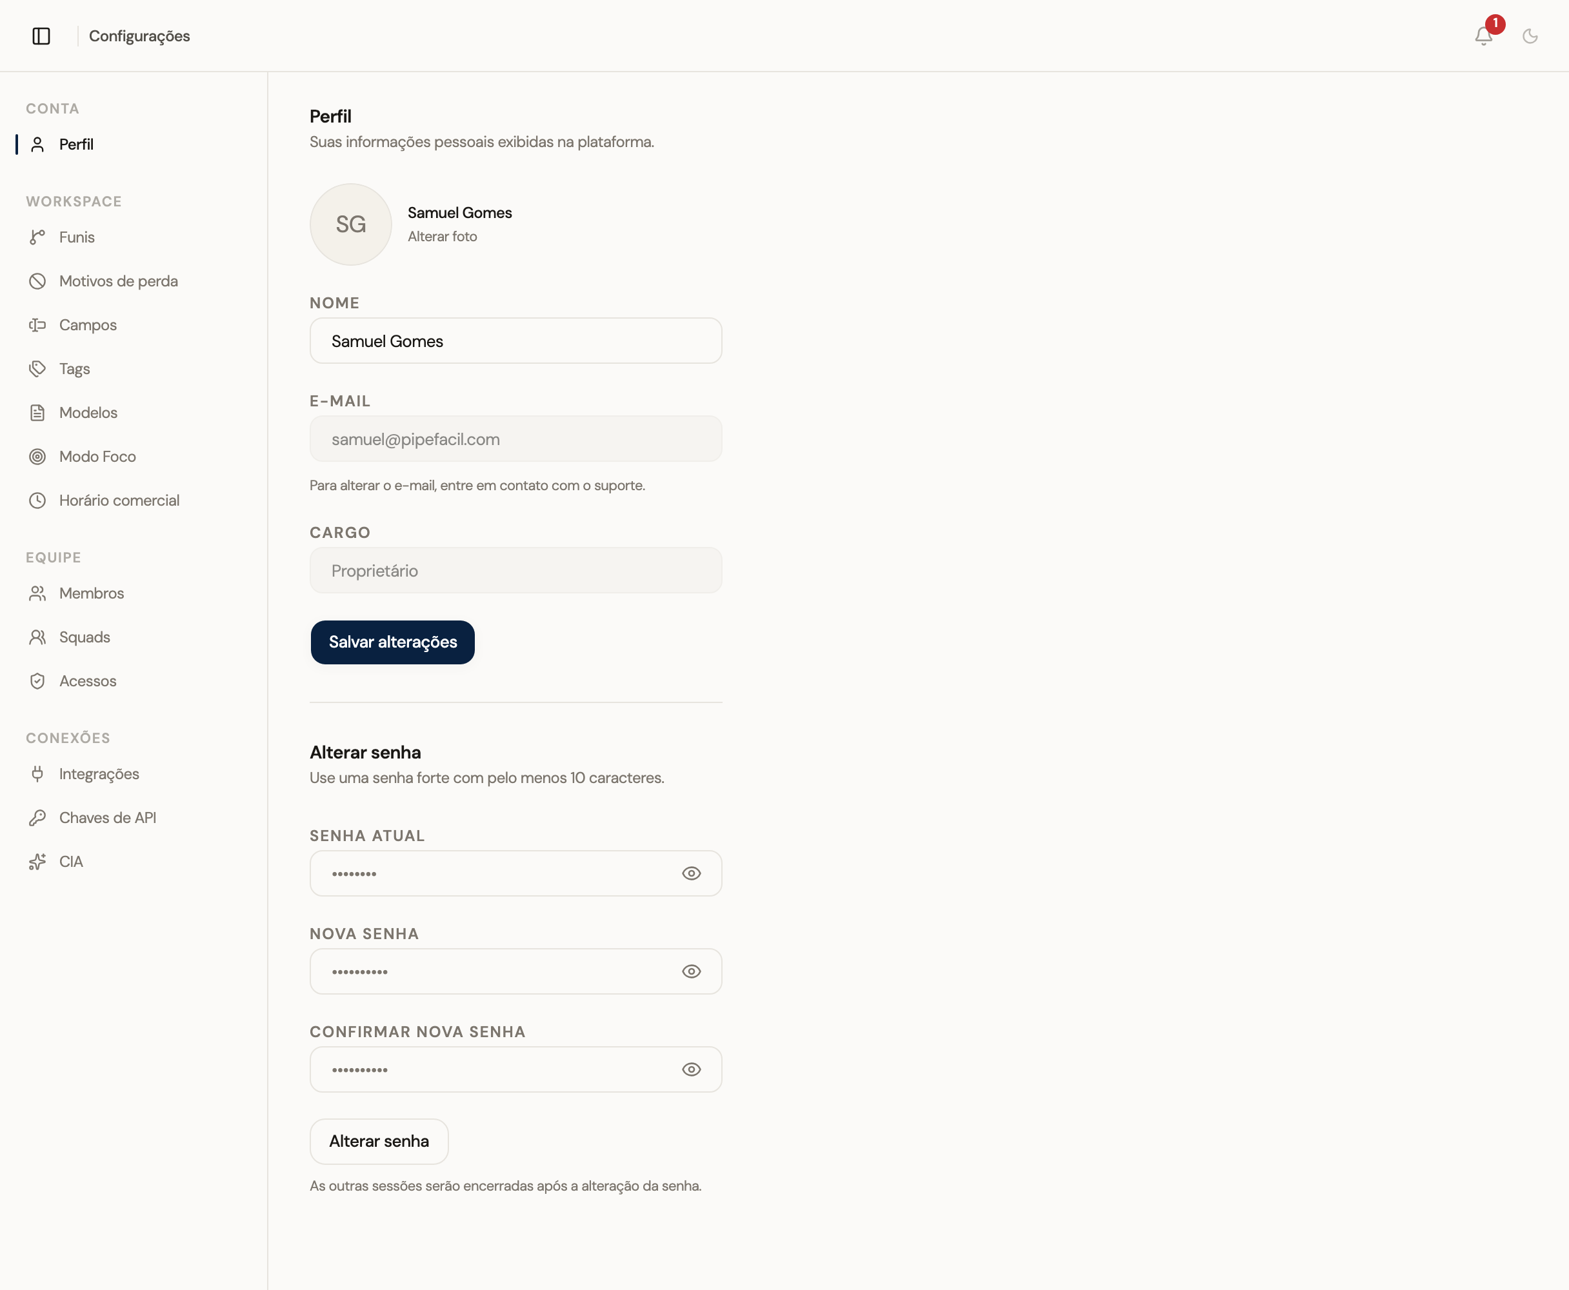Reveal the Nova senha password

click(691, 971)
